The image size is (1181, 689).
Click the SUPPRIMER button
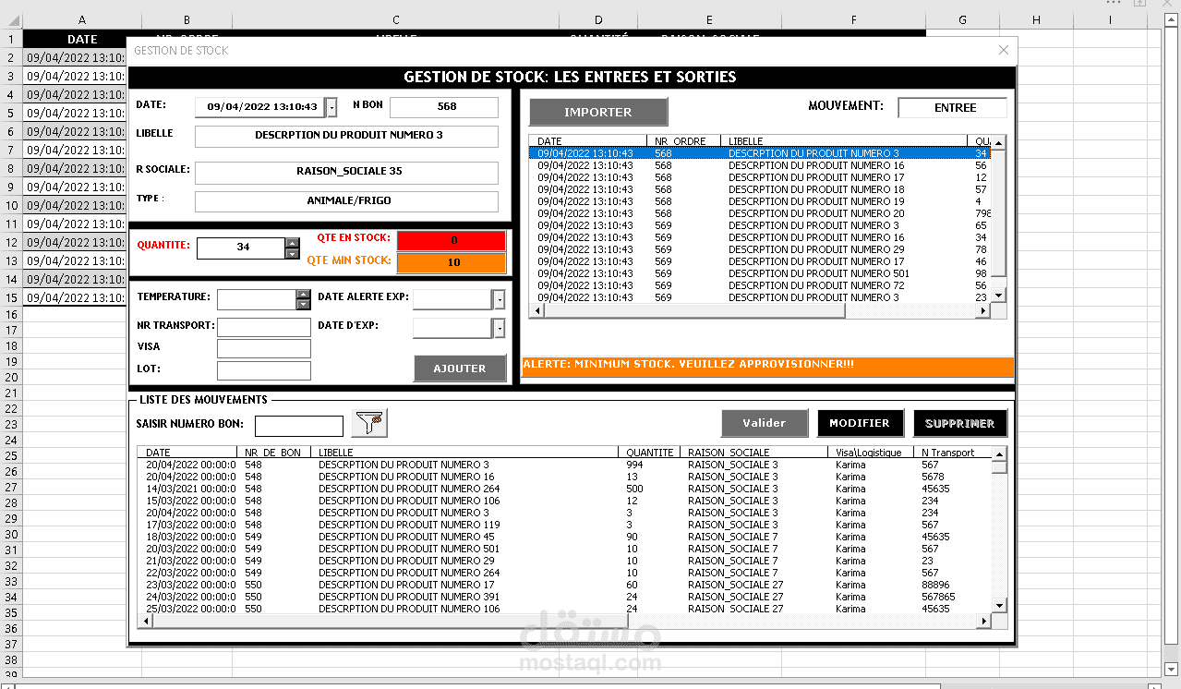click(960, 423)
